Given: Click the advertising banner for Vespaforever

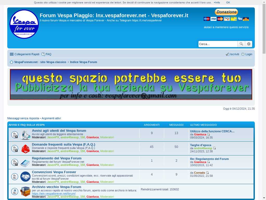Looking at the screenshot, I should [131, 84].
